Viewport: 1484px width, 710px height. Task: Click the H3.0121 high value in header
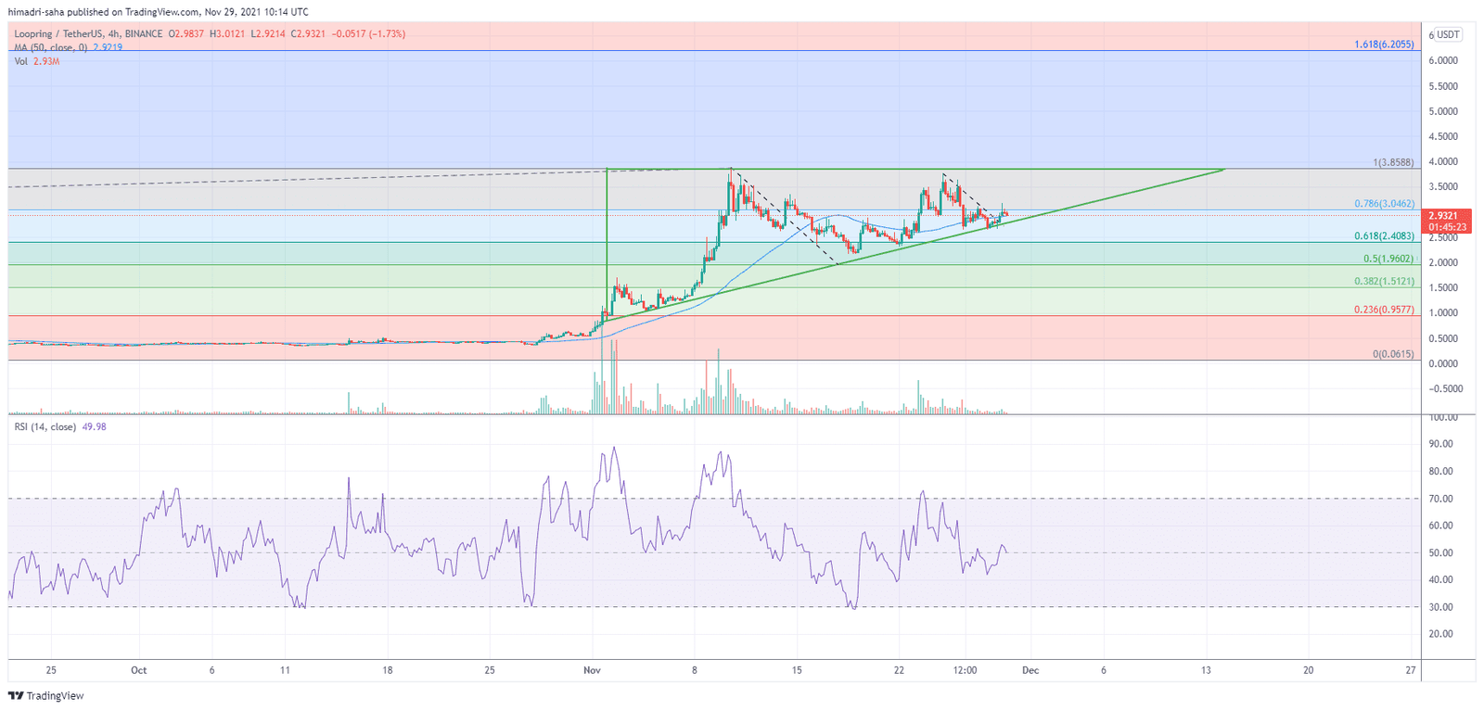click(x=227, y=34)
